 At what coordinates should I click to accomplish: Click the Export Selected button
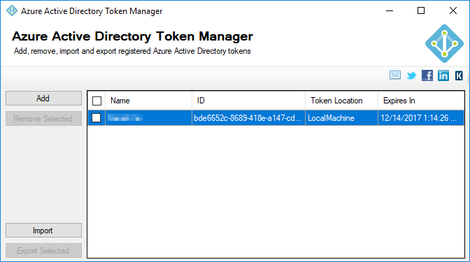tap(43, 251)
